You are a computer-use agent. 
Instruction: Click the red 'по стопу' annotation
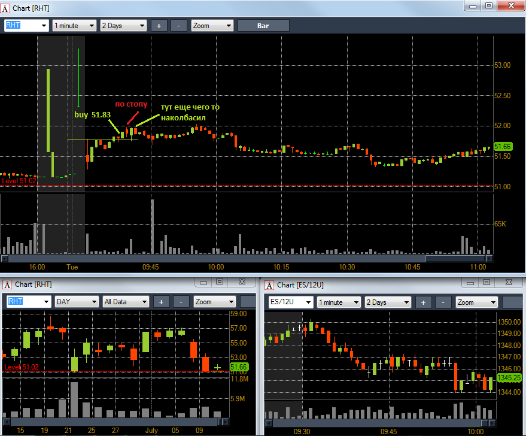click(131, 104)
